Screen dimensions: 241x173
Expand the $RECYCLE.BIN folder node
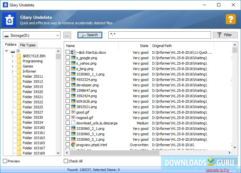[x=13, y=56]
